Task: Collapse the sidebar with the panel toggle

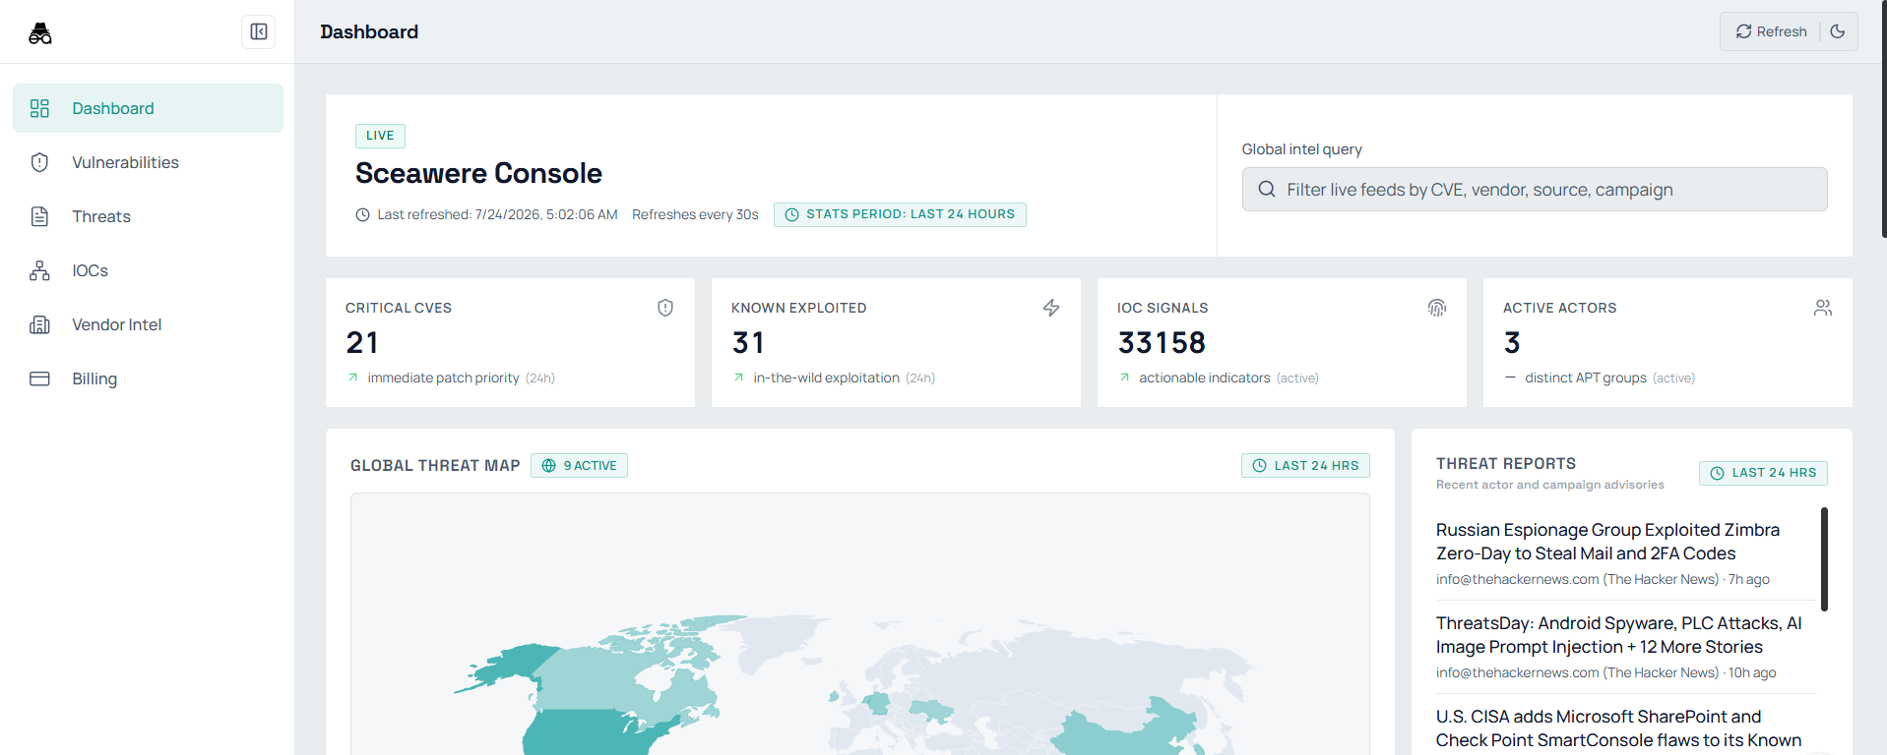Action: pyautogui.click(x=259, y=31)
